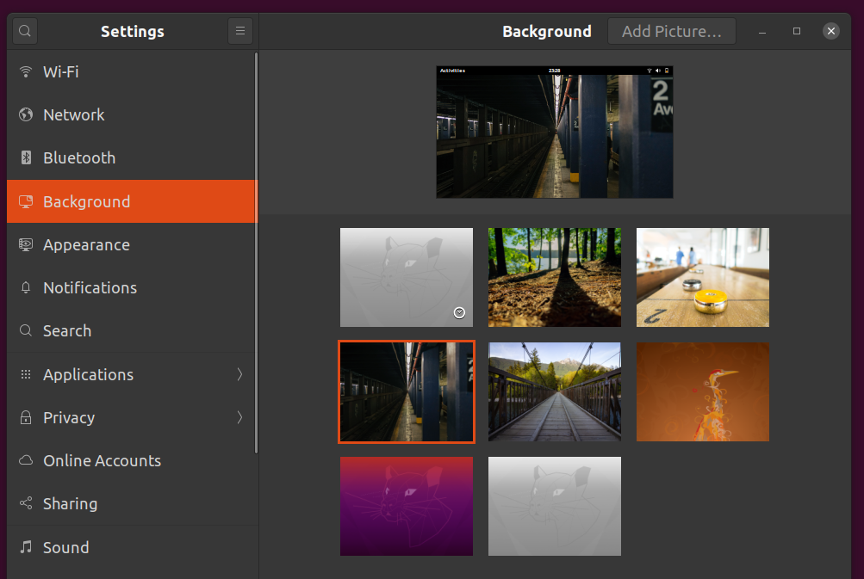Click the Online Accounts cloud icon
Viewport: 864px width, 579px height.
(26, 460)
